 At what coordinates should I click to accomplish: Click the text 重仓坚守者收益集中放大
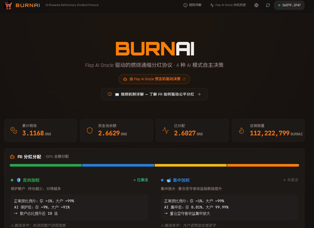(187, 213)
